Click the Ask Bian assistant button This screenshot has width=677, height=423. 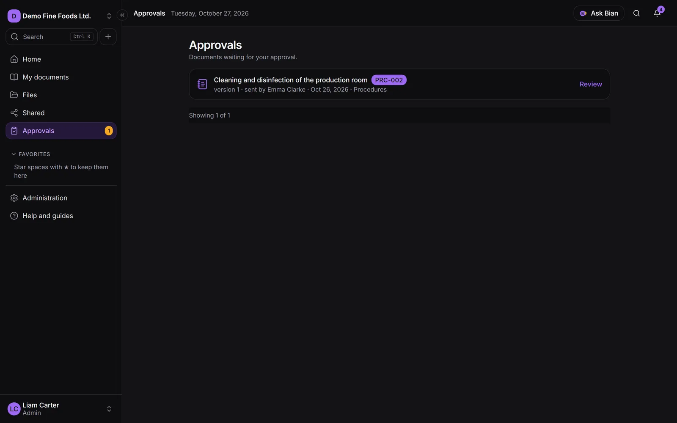599,13
